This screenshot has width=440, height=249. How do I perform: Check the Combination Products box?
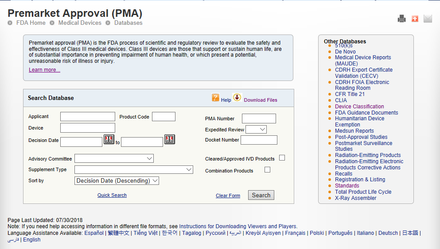267,169
